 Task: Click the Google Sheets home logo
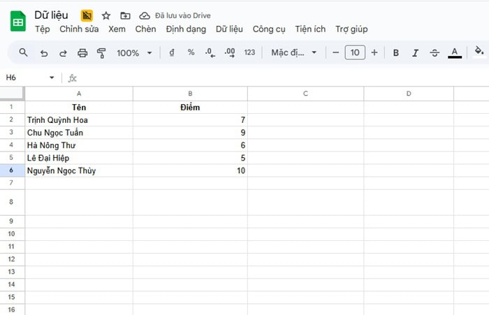17,22
